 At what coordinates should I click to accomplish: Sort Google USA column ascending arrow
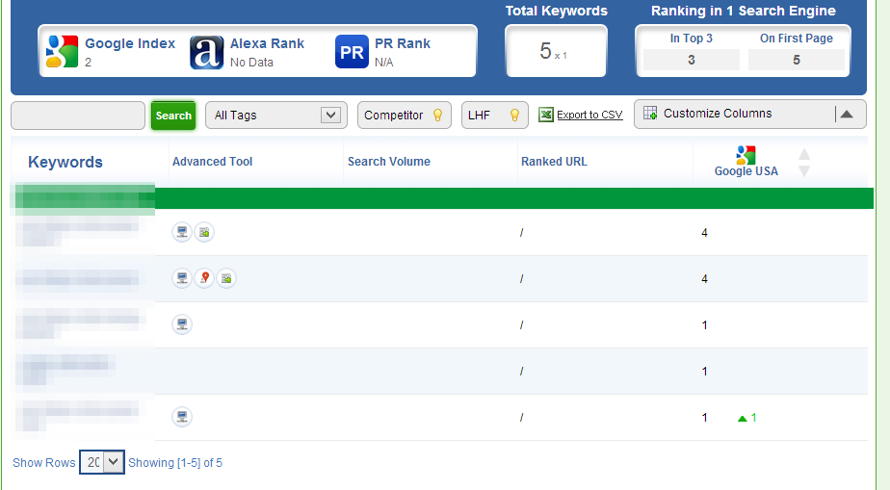pyautogui.click(x=804, y=154)
